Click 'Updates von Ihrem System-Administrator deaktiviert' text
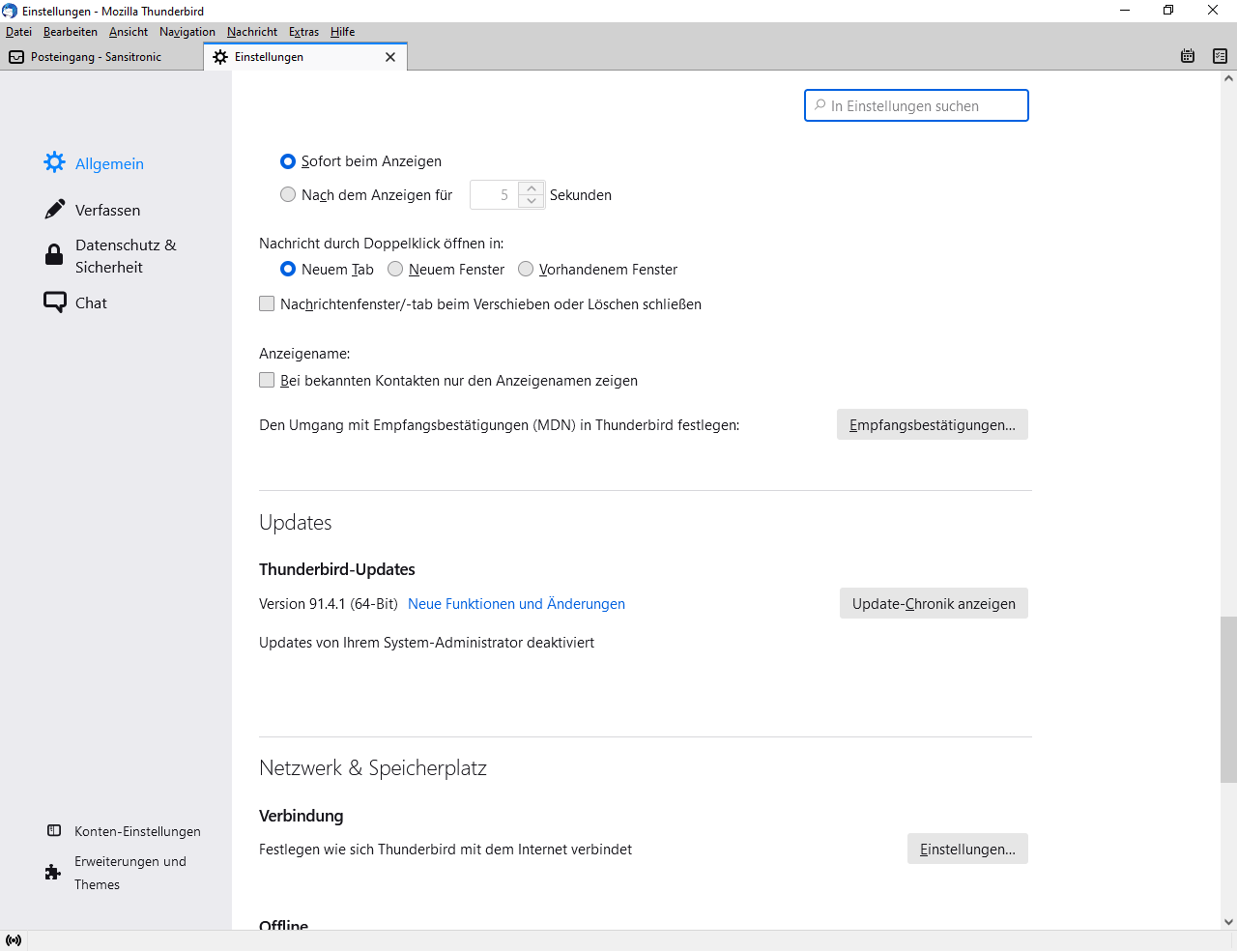This screenshot has height=951, width=1237. [426, 642]
